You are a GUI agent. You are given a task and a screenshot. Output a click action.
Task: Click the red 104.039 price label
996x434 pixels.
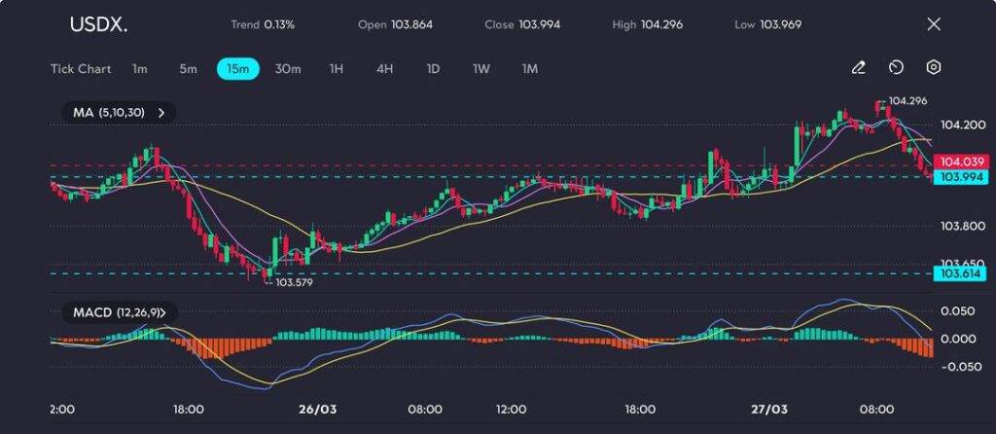959,162
